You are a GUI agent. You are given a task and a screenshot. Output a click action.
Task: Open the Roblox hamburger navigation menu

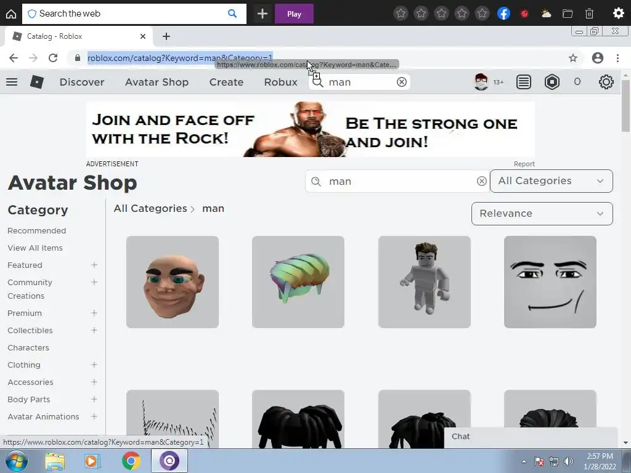12,82
